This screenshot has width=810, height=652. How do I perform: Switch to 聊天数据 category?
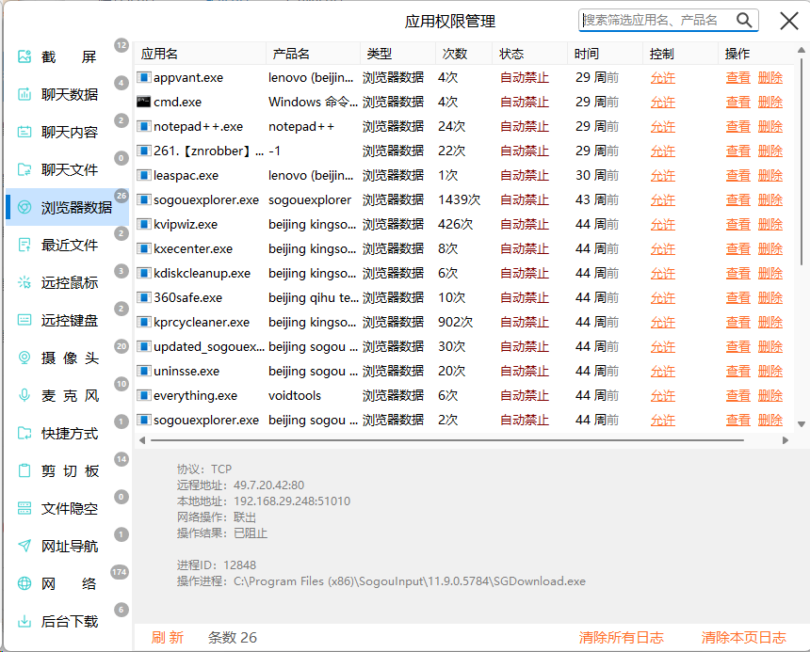(69, 94)
